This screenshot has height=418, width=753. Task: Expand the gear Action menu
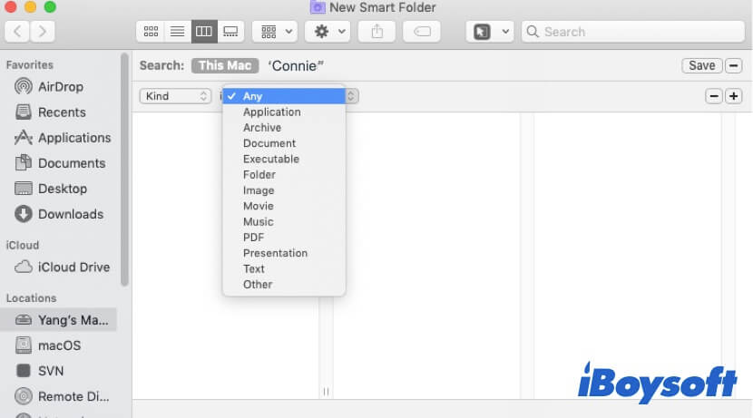pos(328,31)
